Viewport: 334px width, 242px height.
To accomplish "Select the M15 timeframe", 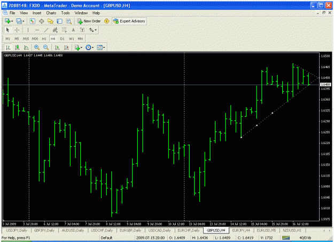I will click(26, 39).
